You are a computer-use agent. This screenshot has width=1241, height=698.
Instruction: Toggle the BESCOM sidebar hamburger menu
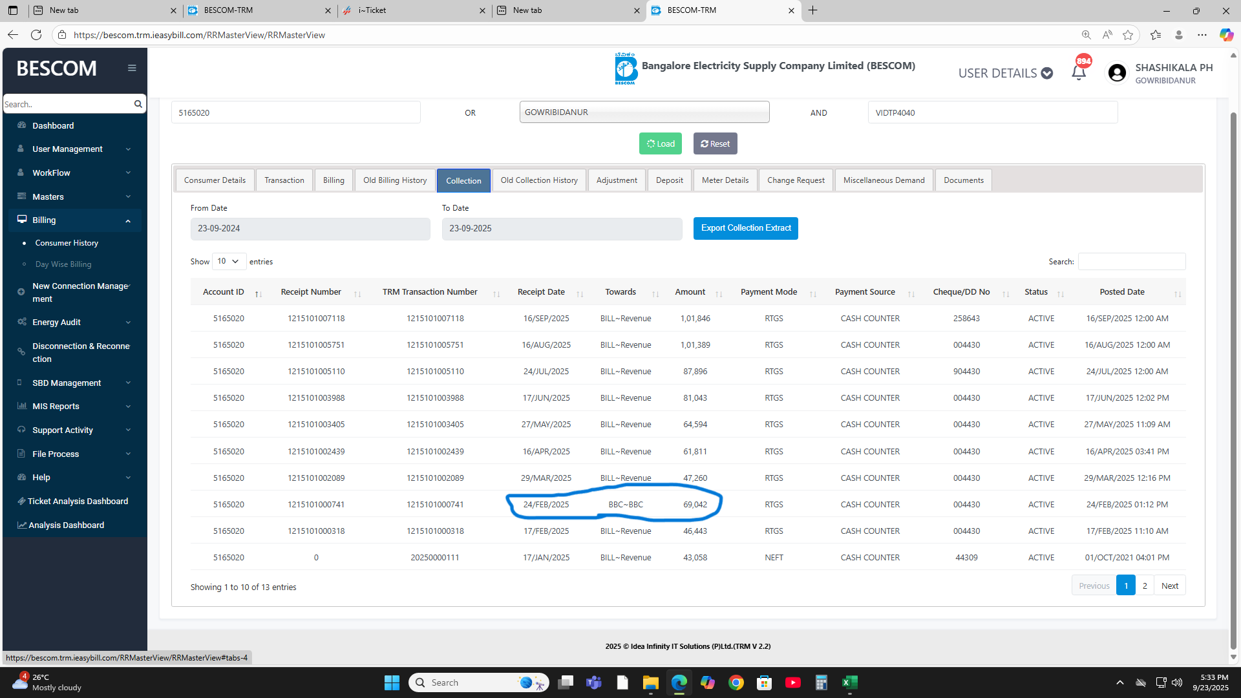coord(132,68)
